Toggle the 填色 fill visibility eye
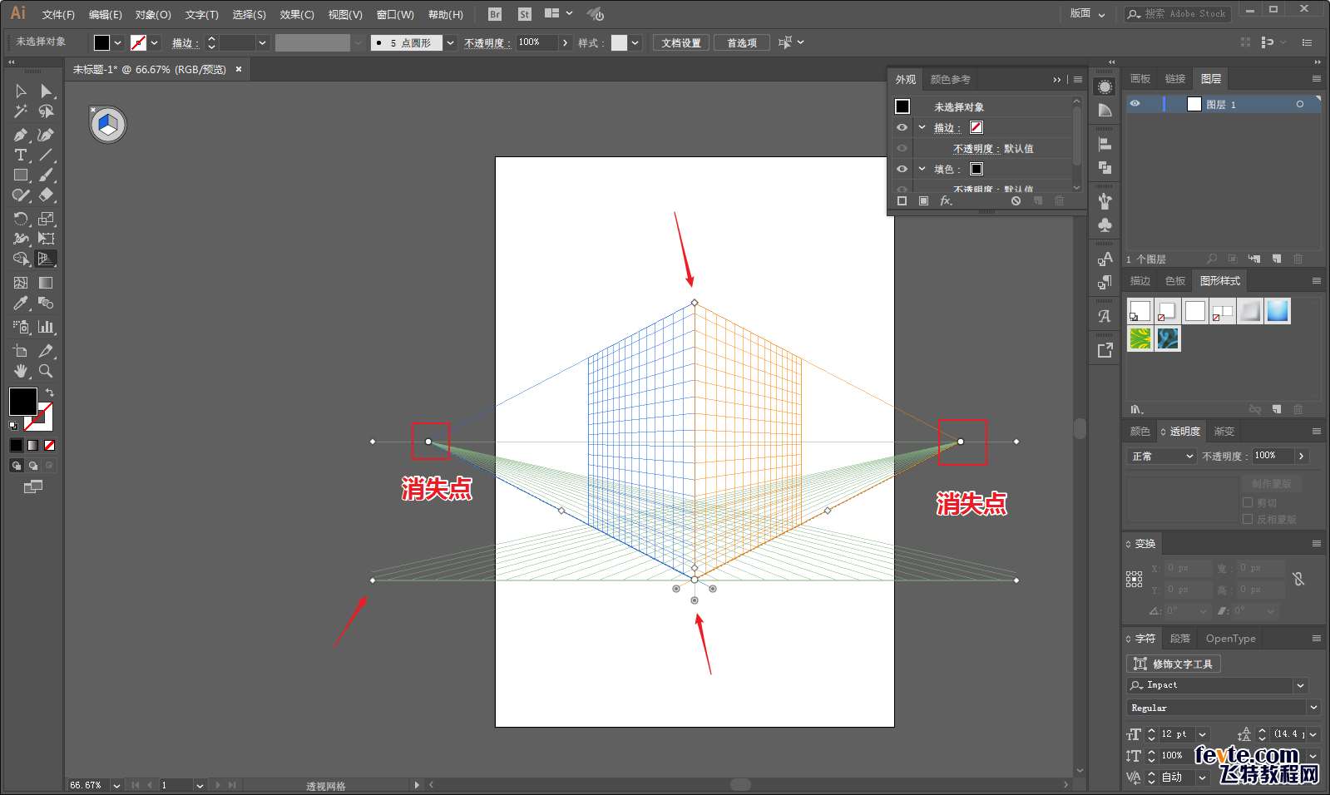Screen dimensions: 1330x795 click(902, 169)
